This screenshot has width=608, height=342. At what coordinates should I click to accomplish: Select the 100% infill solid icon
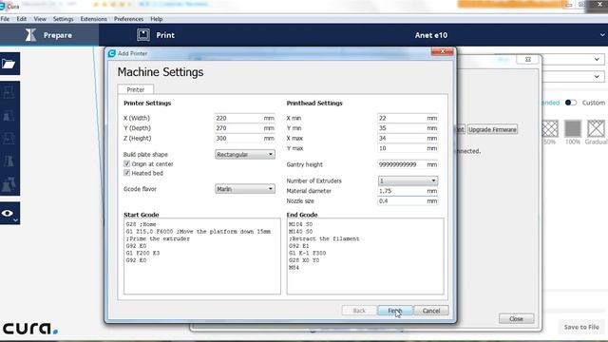point(573,129)
